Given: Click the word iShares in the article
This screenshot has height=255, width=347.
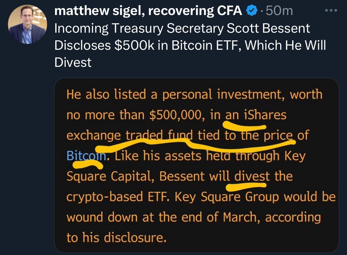Looking at the screenshot, I should (x=265, y=115).
